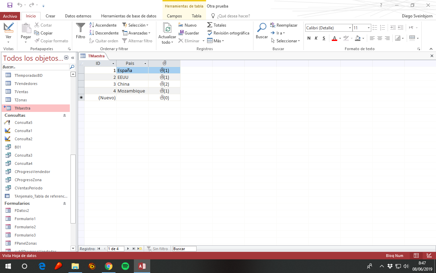Click Guardar to save the record
436x273 pixels.
(189, 33)
